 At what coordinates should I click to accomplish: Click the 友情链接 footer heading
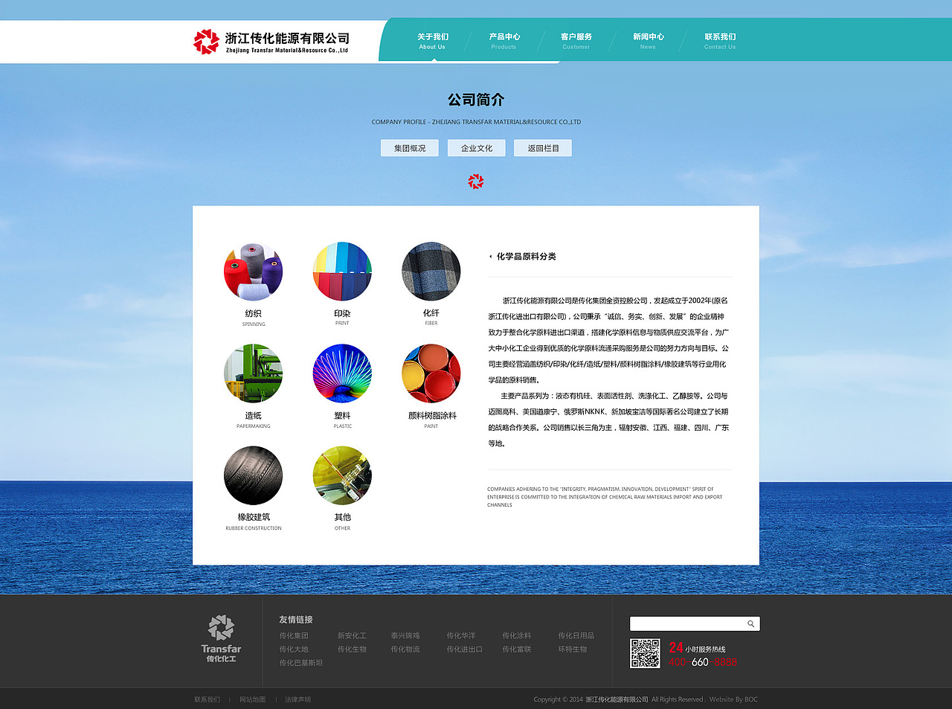click(296, 620)
